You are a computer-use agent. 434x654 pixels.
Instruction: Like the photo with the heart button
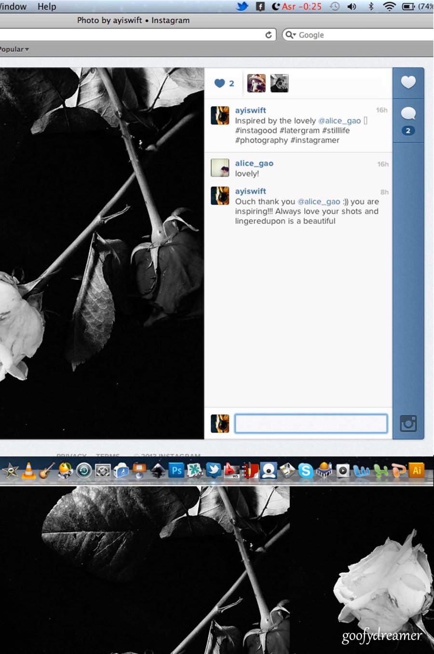point(408,82)
